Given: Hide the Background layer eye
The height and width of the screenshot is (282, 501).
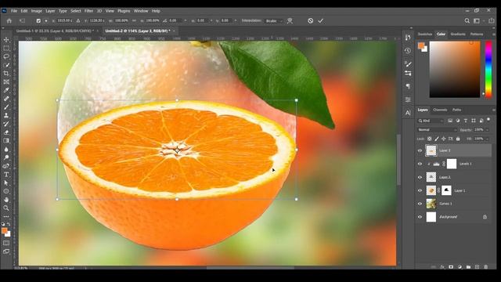Looking at the screenshot, I should click(x=420, y=217).
